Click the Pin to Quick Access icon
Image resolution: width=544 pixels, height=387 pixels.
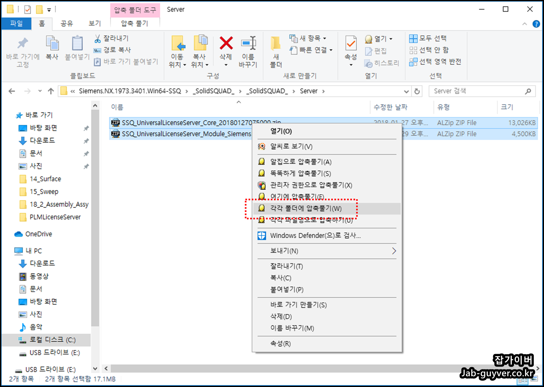point(23,43)
